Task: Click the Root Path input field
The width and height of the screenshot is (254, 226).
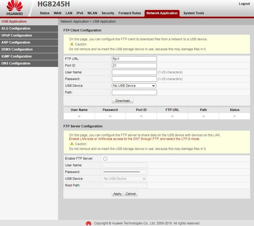Action: pyautogui.click(x=125, y=185)
